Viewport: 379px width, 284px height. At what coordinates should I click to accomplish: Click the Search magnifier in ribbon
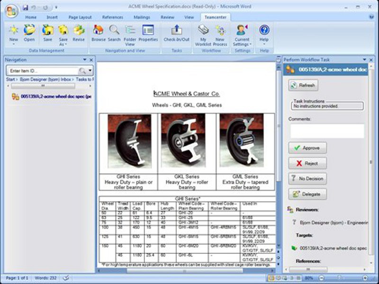coord(114,33)
